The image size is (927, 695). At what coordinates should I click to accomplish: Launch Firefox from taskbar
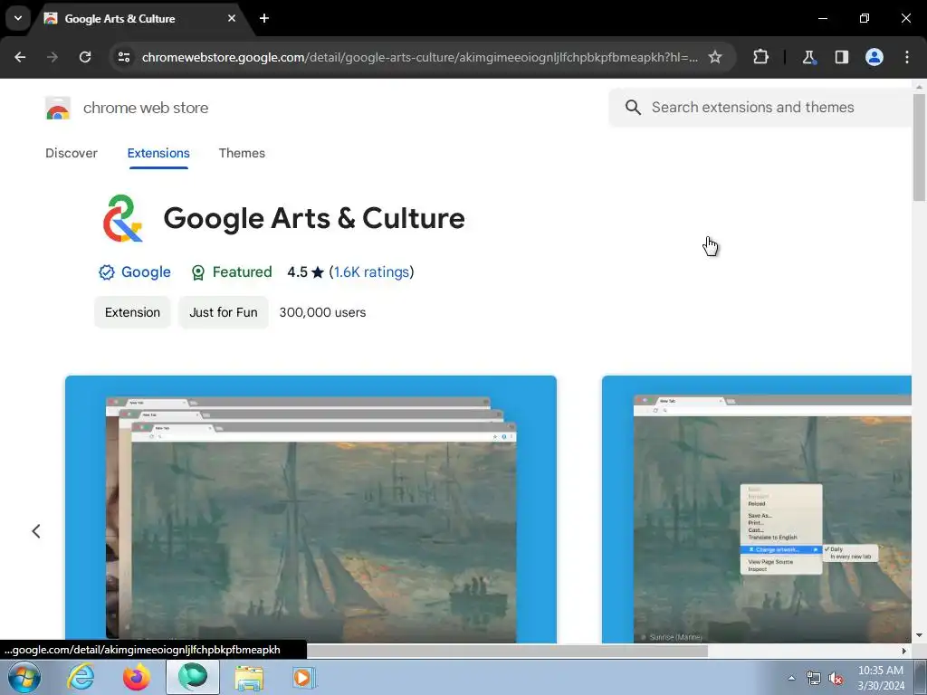pos(136,677)
